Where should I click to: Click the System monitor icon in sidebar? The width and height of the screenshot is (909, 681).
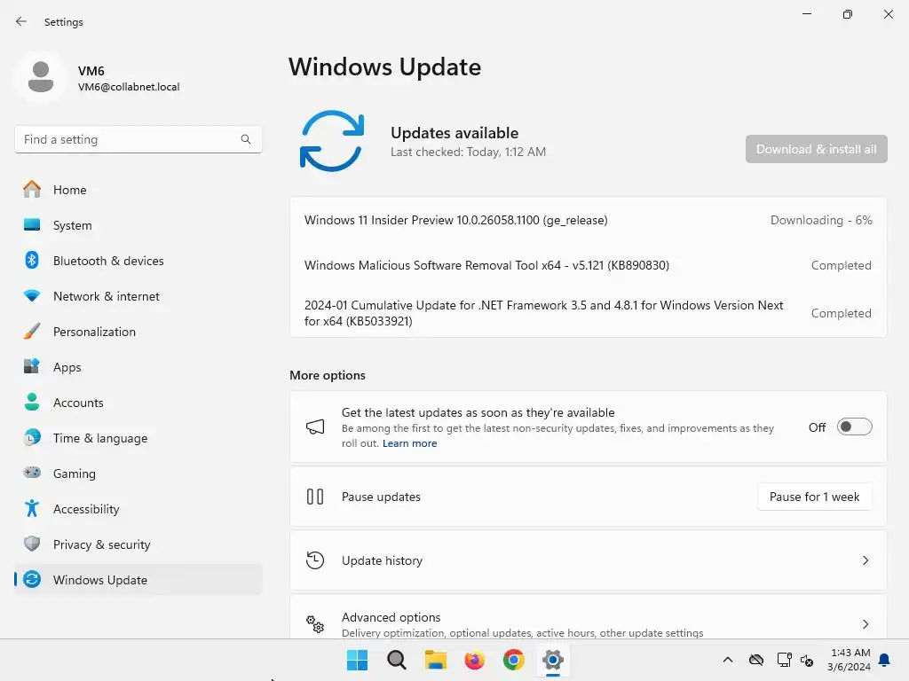tap(32, 224)
